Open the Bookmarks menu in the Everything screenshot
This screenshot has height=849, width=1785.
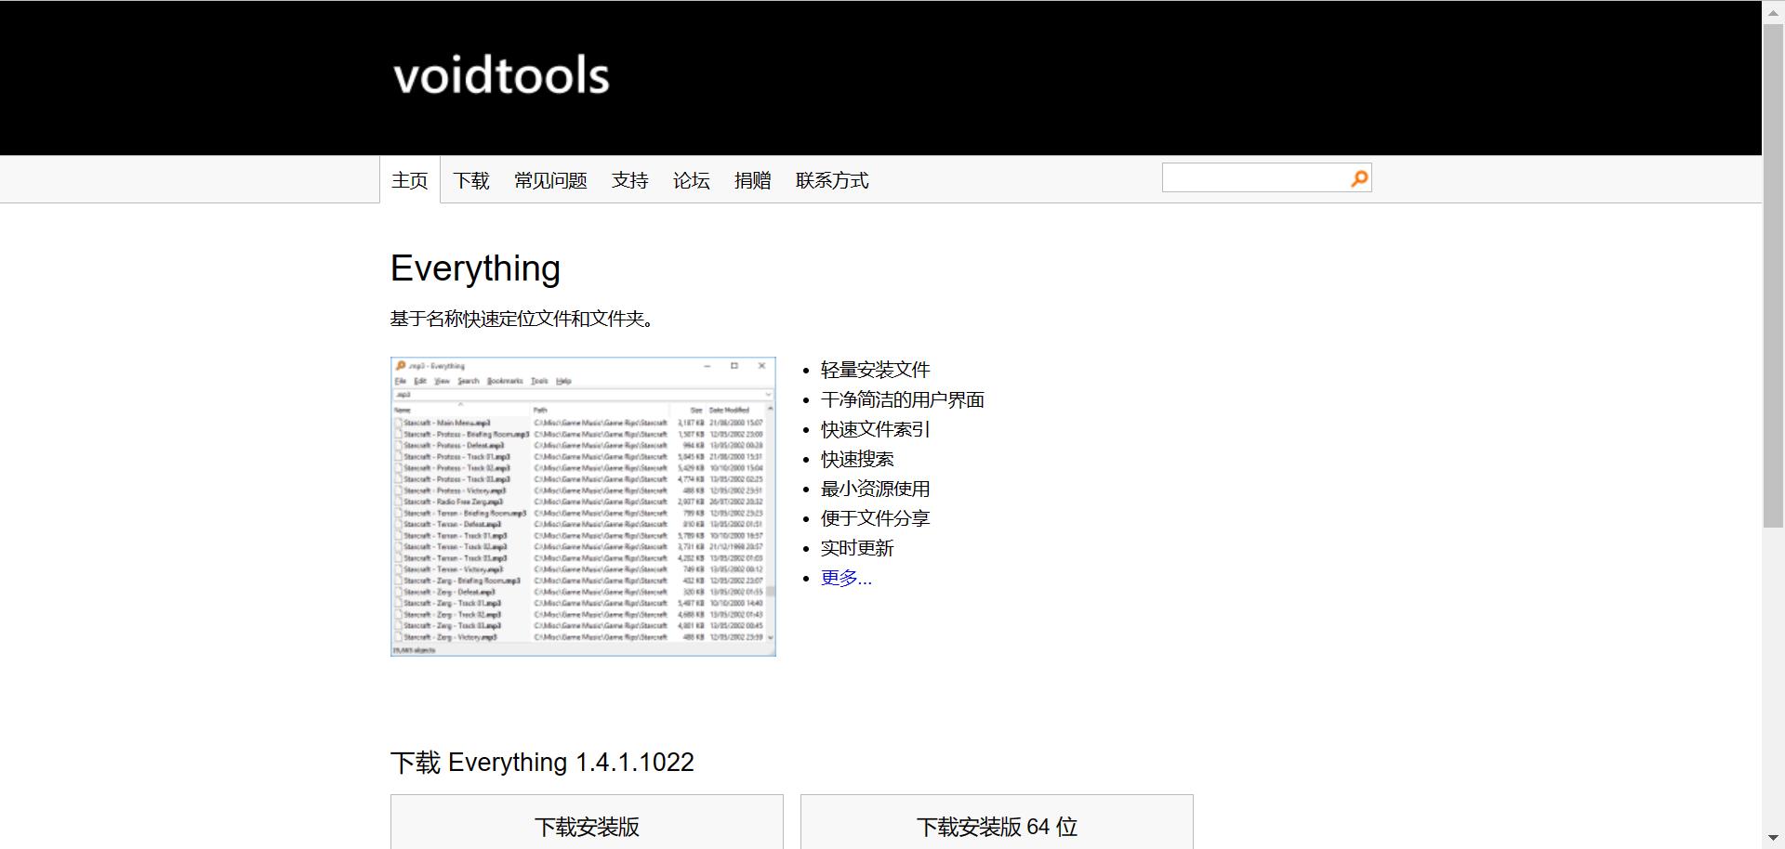[x=505, y=381]
